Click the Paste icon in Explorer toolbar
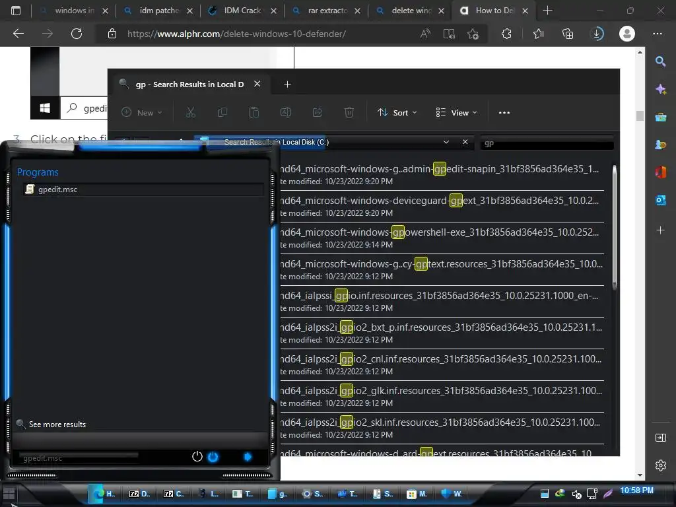Viewport: 676px width, 507px height. pos(254,112)
